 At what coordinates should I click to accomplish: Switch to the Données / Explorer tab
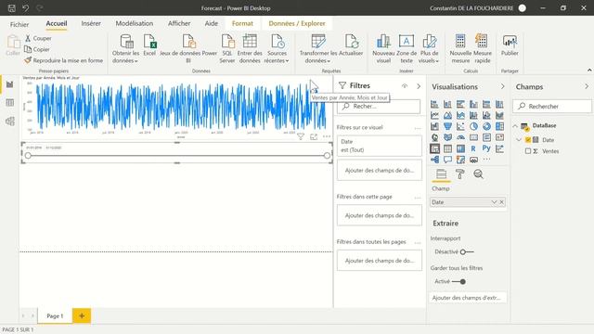(x=297, y=23)
